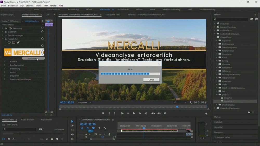Select the CmosFixr effect
This screenshot has width=260, height=146.
click(x=228, y=98)
